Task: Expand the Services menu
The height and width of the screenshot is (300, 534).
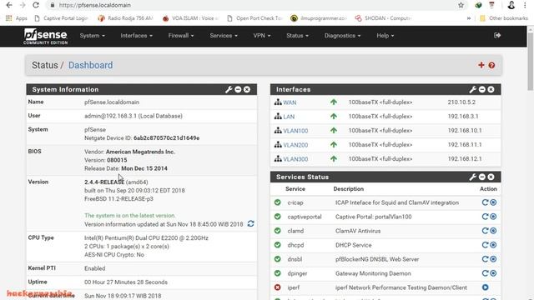Action: pos(224,36)
